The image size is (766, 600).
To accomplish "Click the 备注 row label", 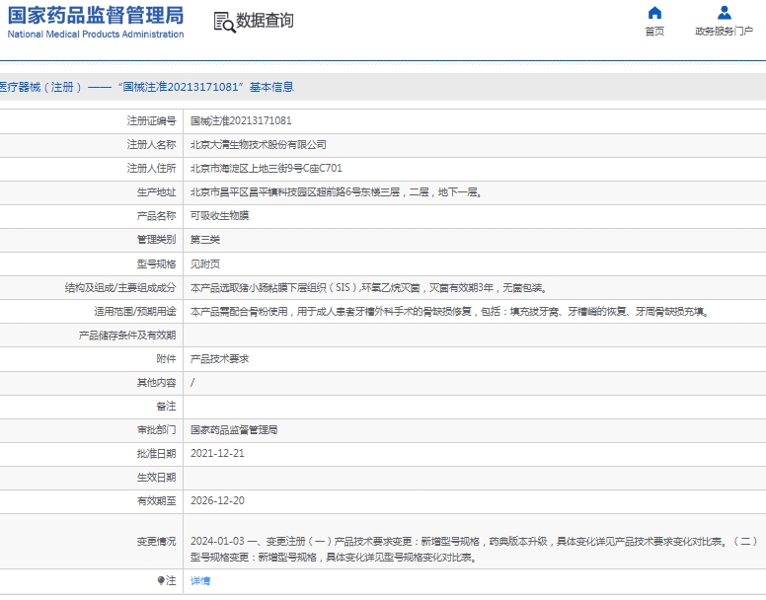I will (166, 407).
